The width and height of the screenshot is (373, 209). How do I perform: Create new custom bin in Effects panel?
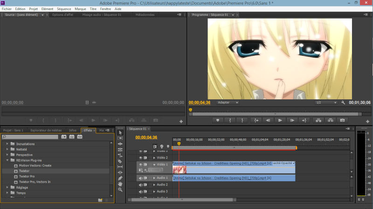[100, 200]
